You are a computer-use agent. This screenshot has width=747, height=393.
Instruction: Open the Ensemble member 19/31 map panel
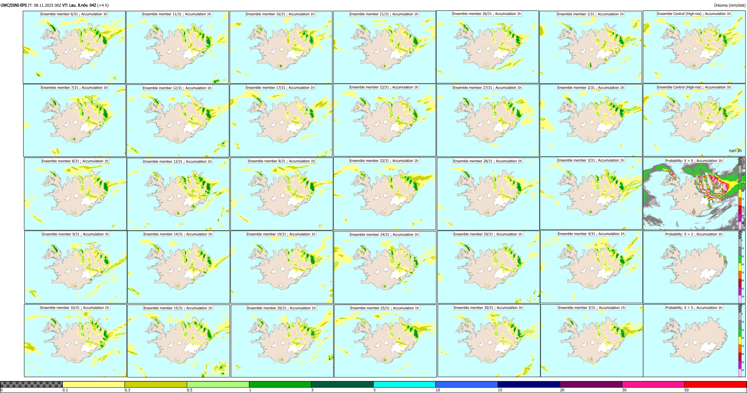(x=282, y=267)
